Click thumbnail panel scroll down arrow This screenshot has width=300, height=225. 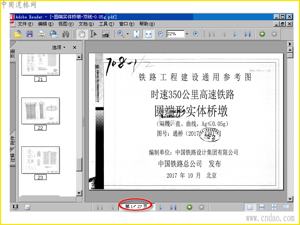pyautogui.click(x=79, y=193)
